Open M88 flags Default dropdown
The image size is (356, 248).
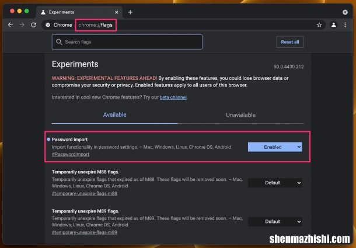point(275,183)
